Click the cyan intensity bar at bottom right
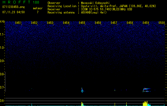This screenshot has width=167, height=106. click(149, 104)
